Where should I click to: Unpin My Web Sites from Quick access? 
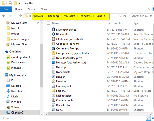[38, 23]
